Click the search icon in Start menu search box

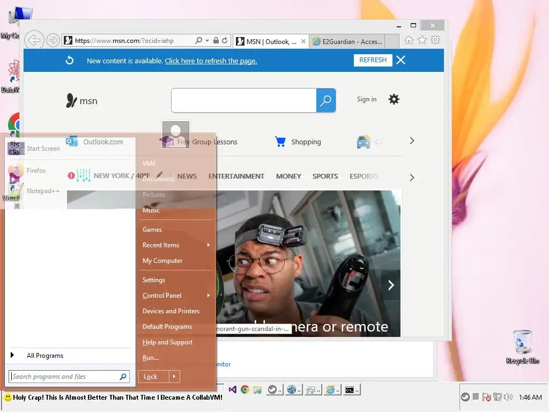click(123, 377)
